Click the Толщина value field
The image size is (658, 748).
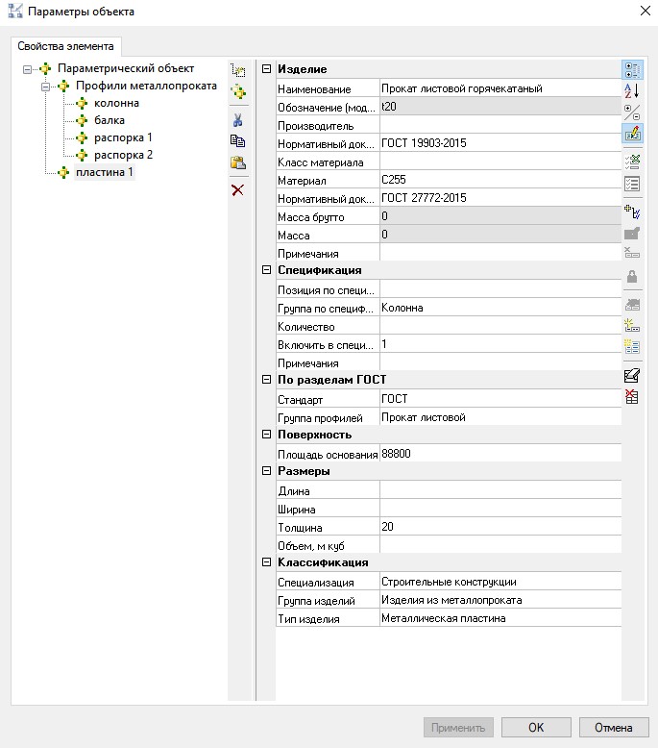(500, 527)
